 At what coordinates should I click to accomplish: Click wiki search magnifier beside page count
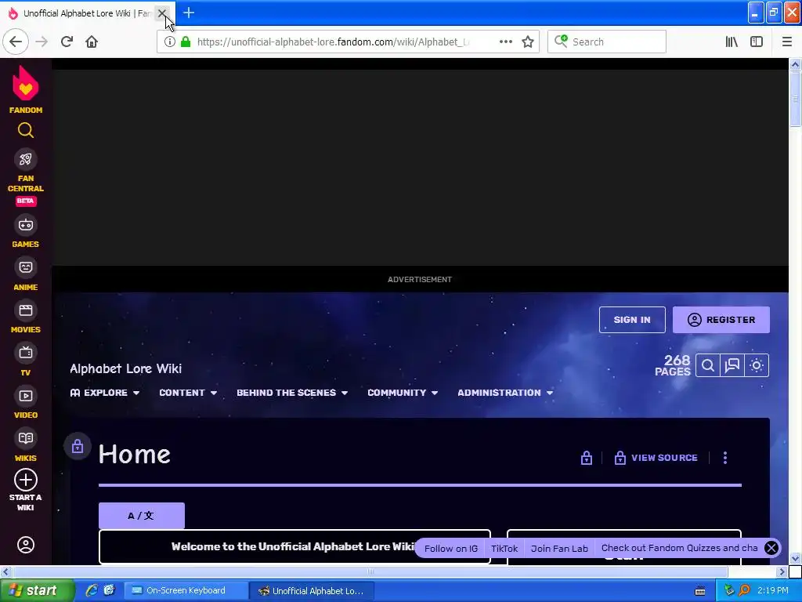point(708,365)
